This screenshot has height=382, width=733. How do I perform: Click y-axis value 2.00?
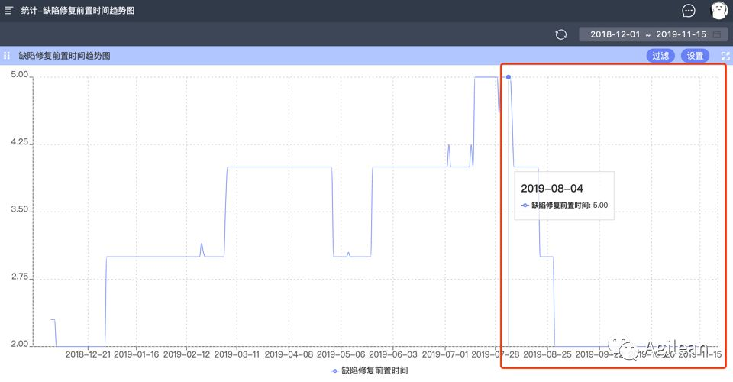click(20, 344)
